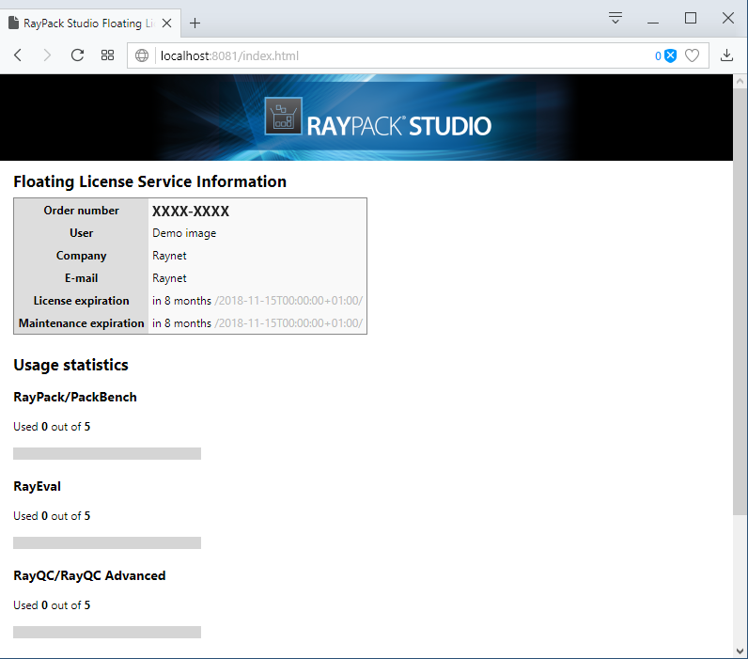Click the RayQC/RayQC Advanced heading
Viewport: 748px width, 659px height.
(89, 575)
